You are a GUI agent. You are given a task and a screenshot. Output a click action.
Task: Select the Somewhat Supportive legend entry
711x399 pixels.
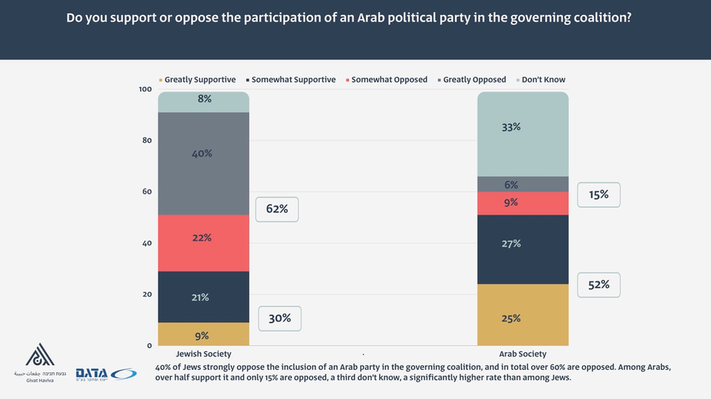click(292, 80)
